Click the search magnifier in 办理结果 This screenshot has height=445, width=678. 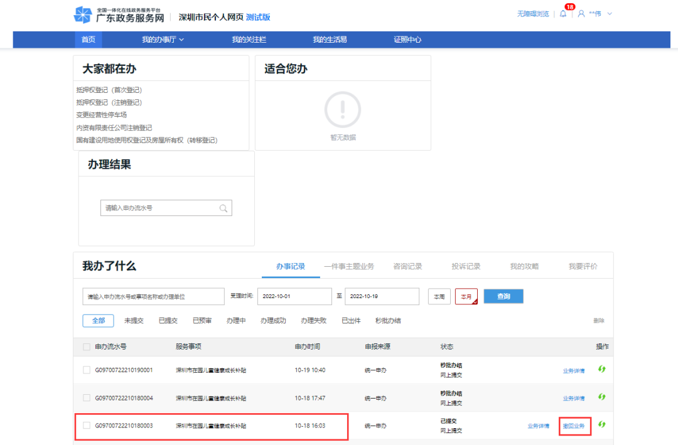click(223, 208)
